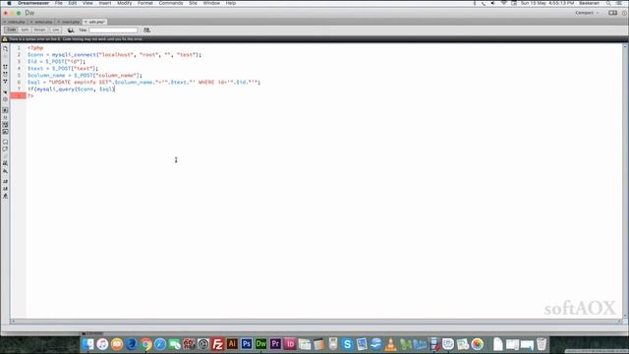Click the Word Wrap toolbar icon
629x354 pixels.
(5, 125)
